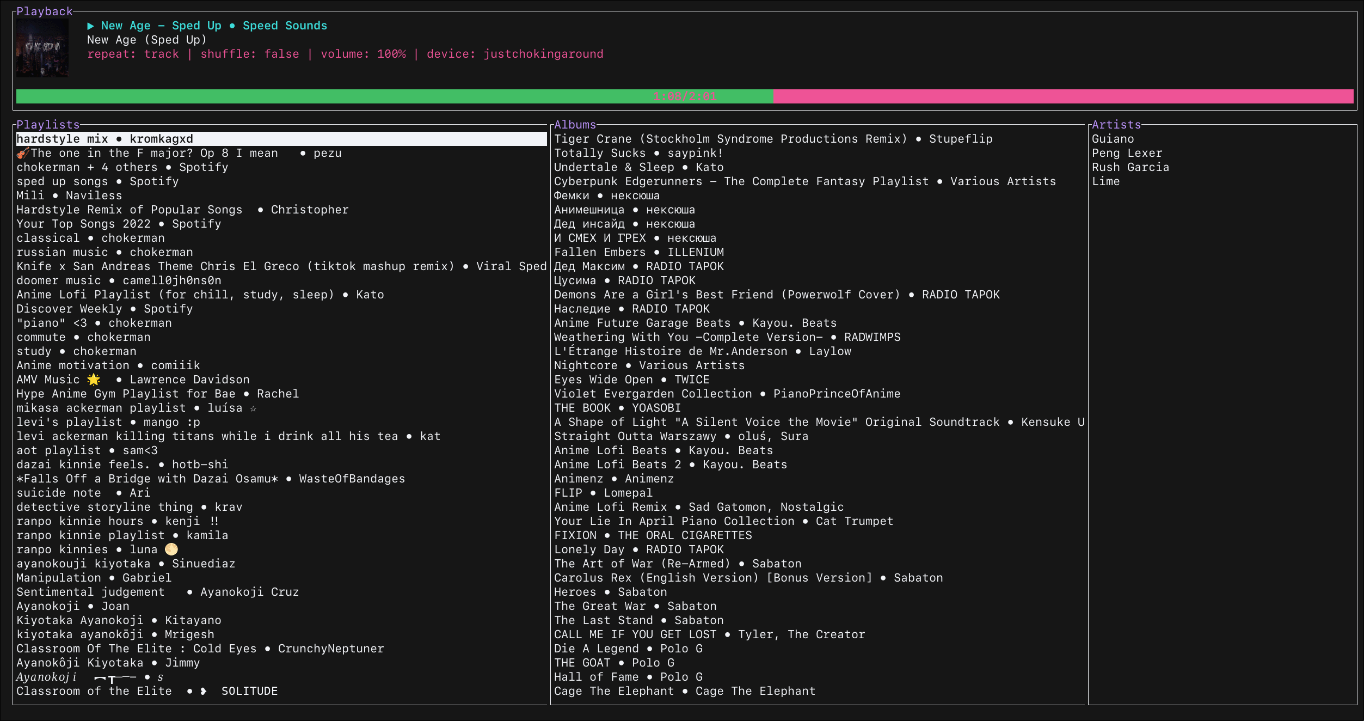Viewport: 1364px width, 721px height.
Task: Click the moon emoji after ranpo kinnies luna
Action: 171,549
